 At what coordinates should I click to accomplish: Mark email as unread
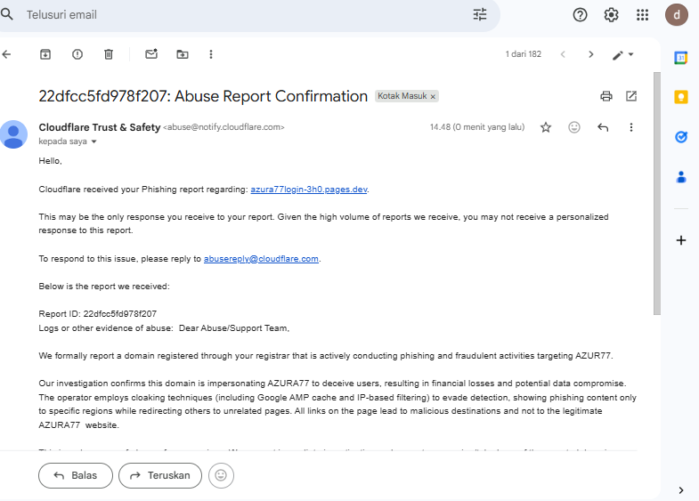click(x=151, y=54)
